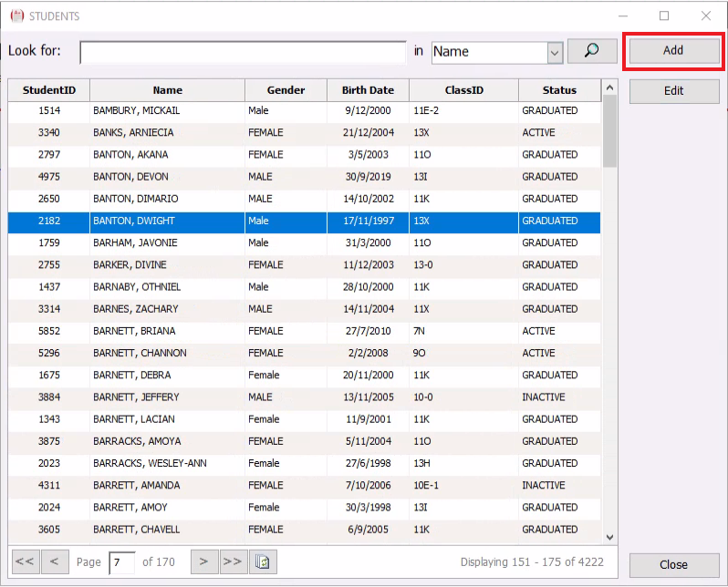Screen dimensions: 728x587
Task: Select row BARNETT, CHANNON
Action: [304, 353]
